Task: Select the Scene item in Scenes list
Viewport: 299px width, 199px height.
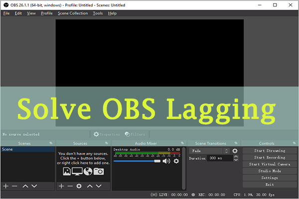Action: (x=27, y=149)
